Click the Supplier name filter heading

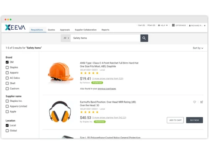(x=13, y=96)
